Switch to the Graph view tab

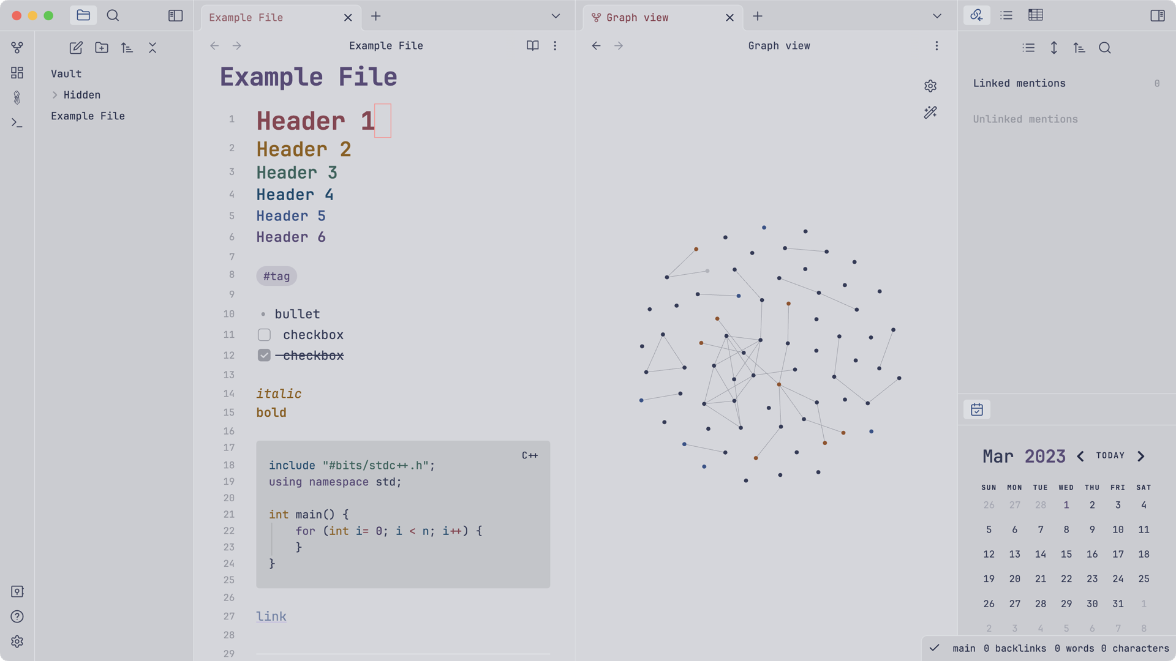pyautogui.click(x=637, y=17)
